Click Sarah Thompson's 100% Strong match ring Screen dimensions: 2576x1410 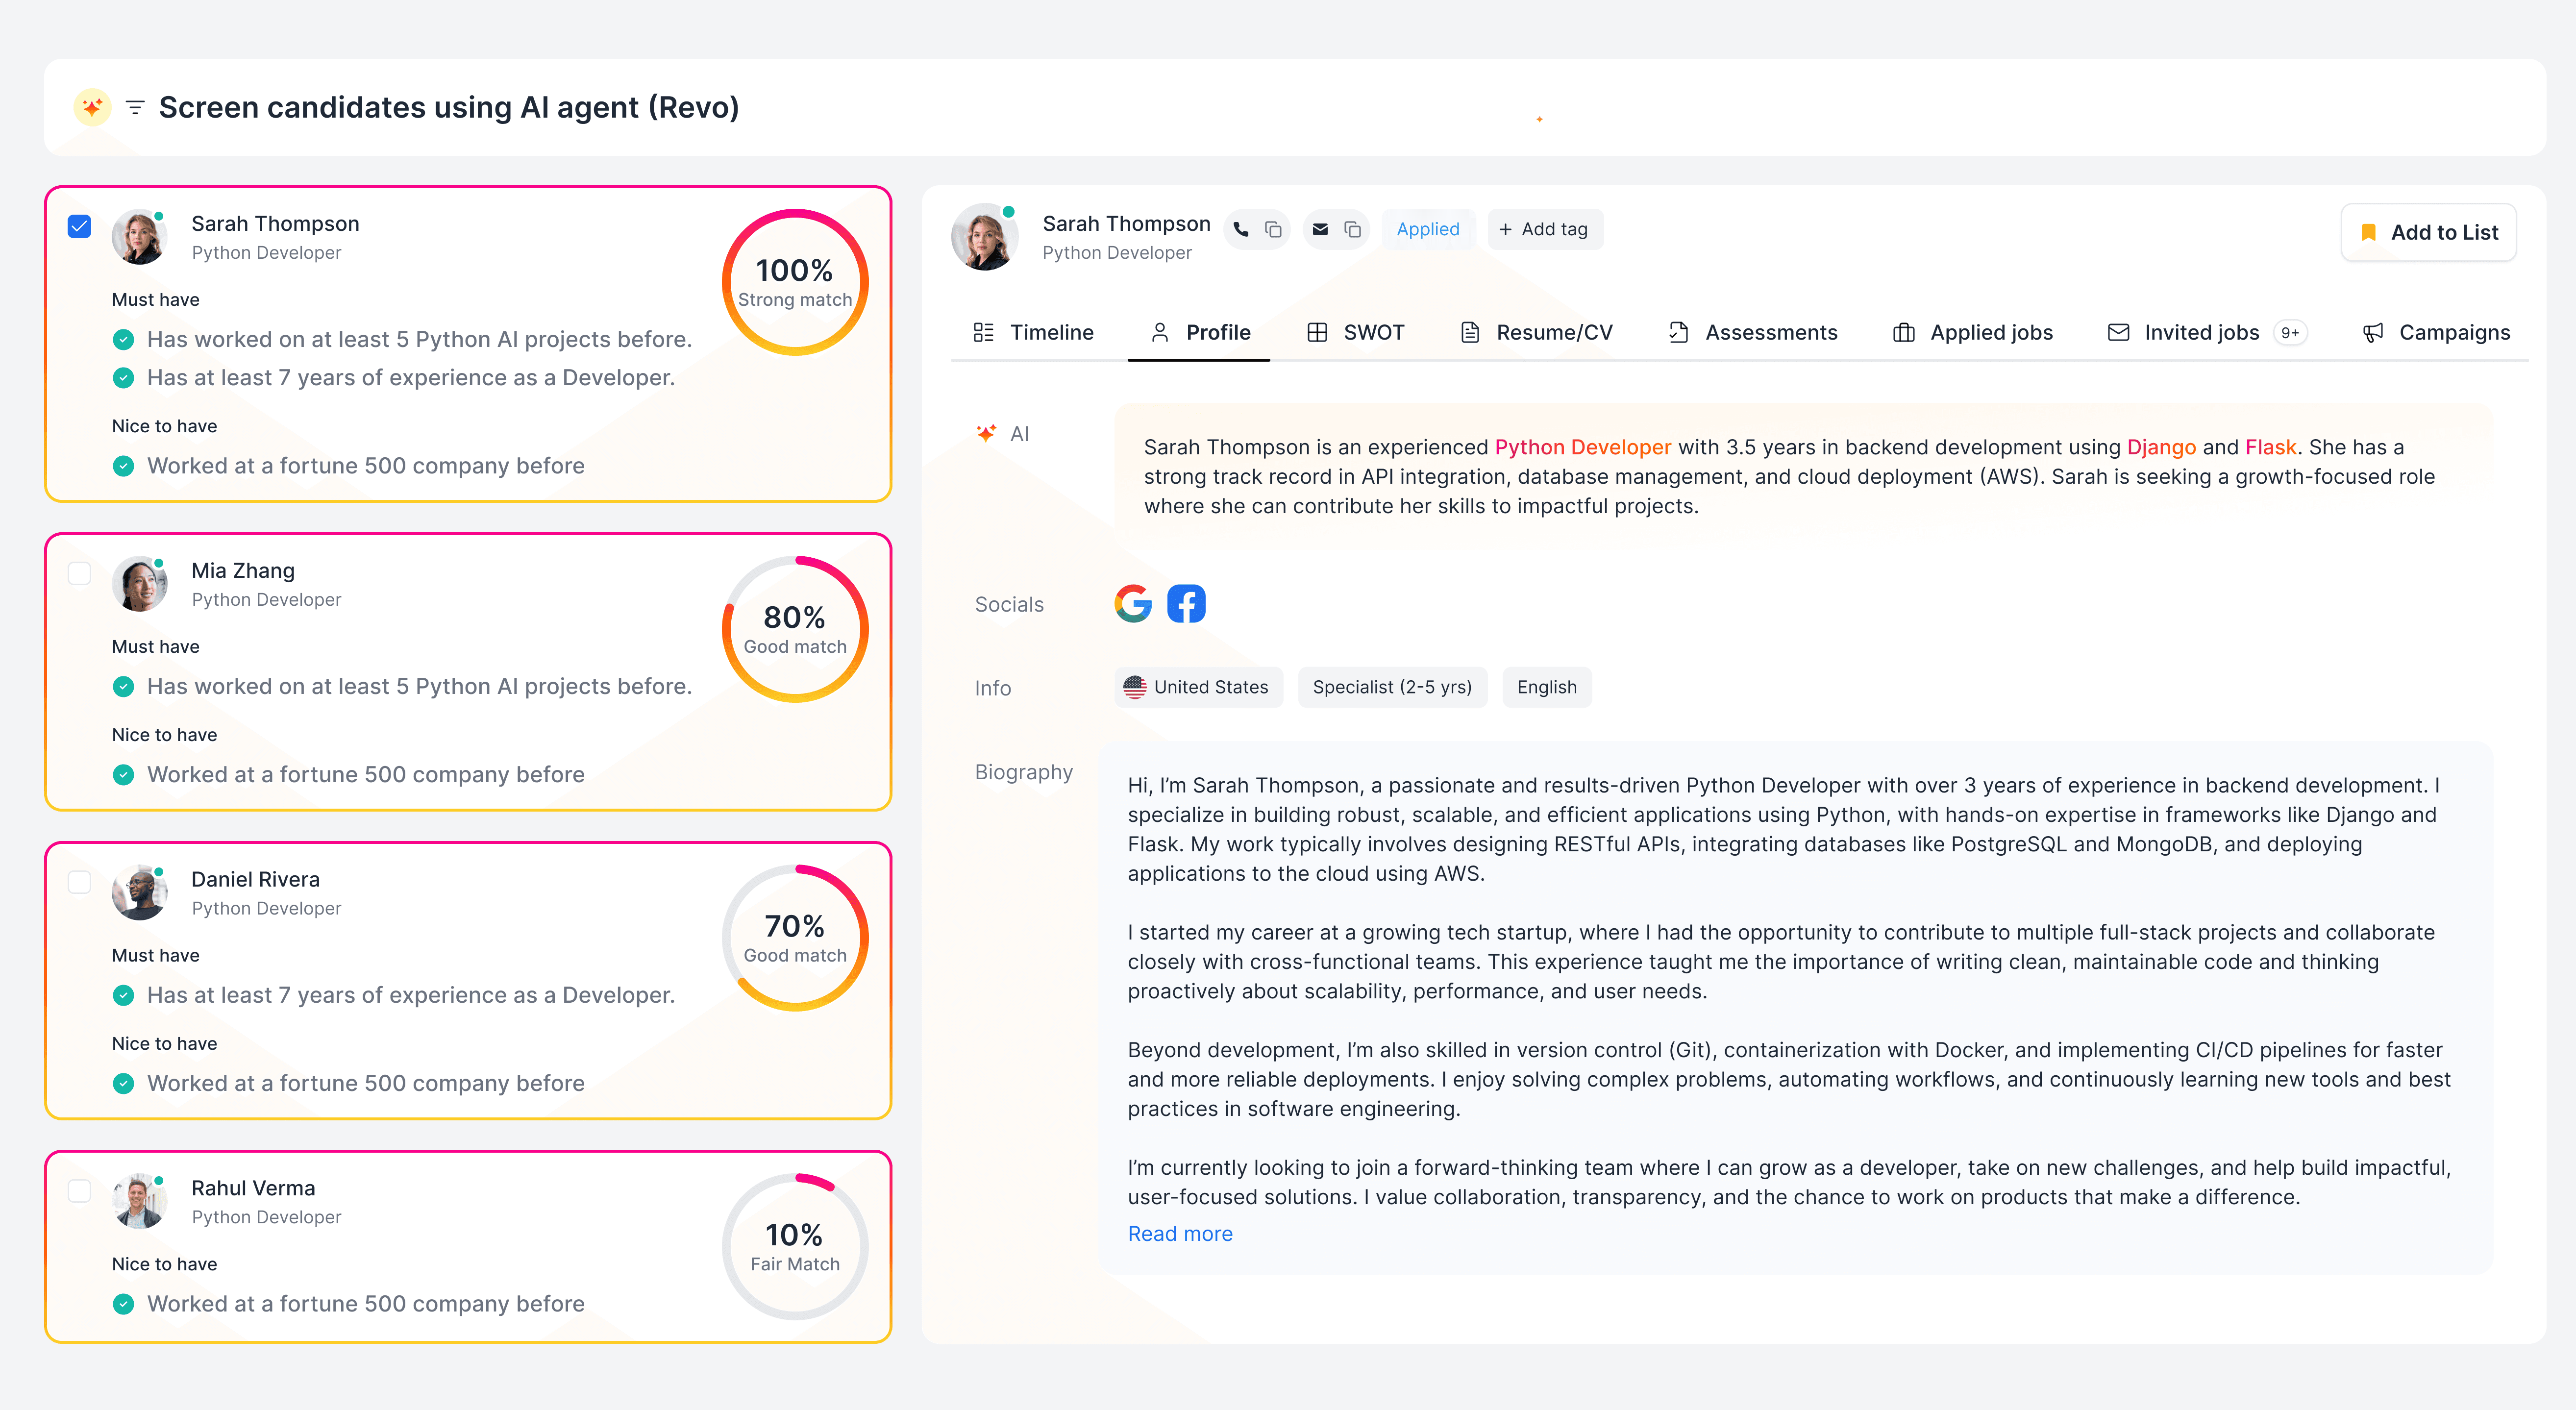pyautogui.click(x=794, y=282)
